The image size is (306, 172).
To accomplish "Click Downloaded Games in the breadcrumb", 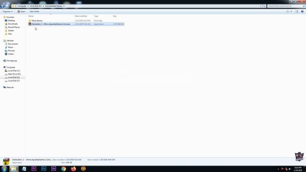I will [x=54, y=6].
